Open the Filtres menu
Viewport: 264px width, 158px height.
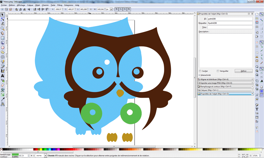(60, 5)
